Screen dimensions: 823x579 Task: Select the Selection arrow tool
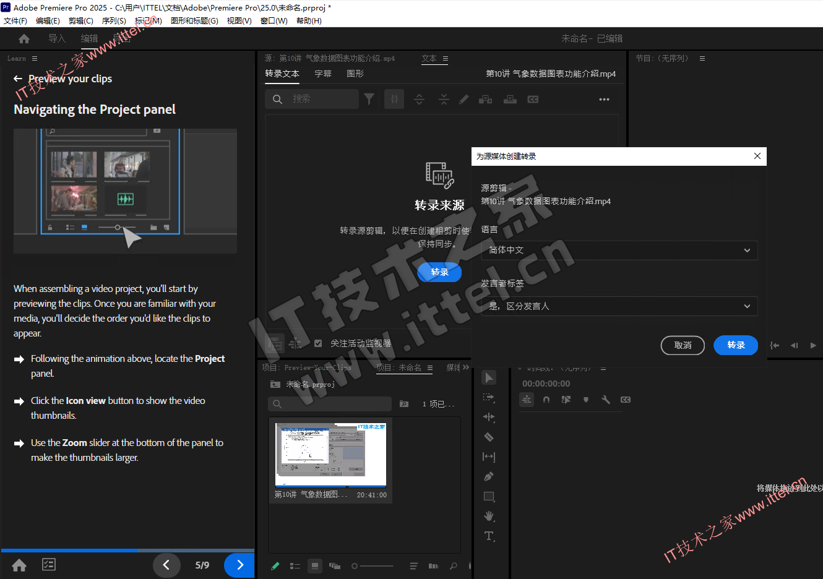click(489, 377)
